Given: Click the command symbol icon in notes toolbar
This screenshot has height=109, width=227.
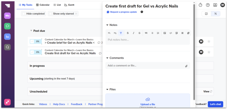Looking at the screenshot, I should tap(182, 33).
